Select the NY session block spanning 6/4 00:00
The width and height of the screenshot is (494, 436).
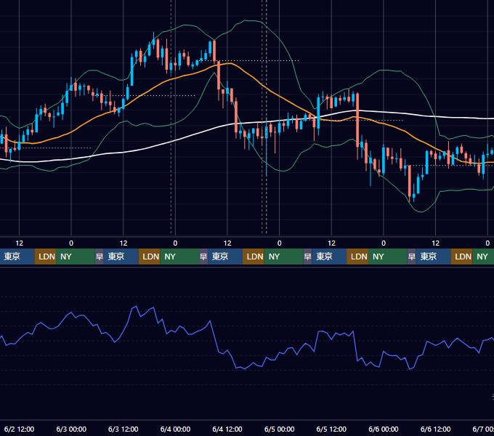[179, 257]
